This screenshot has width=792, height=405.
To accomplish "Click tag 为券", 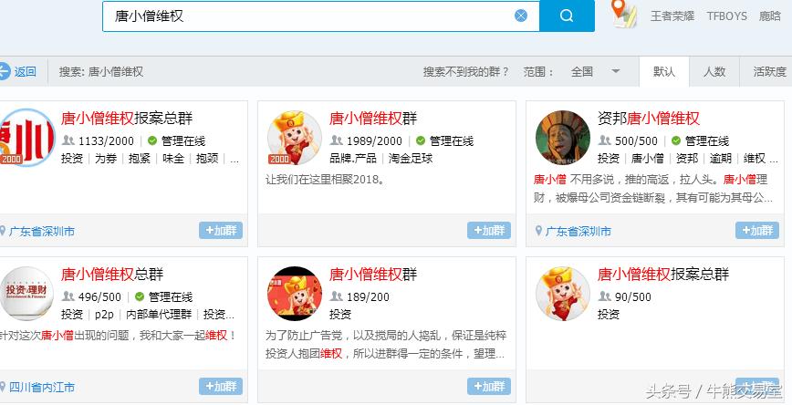I will click(106, 159).
